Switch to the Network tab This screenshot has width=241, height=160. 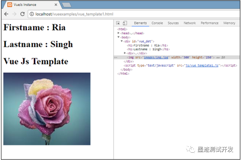click(190, 23)
